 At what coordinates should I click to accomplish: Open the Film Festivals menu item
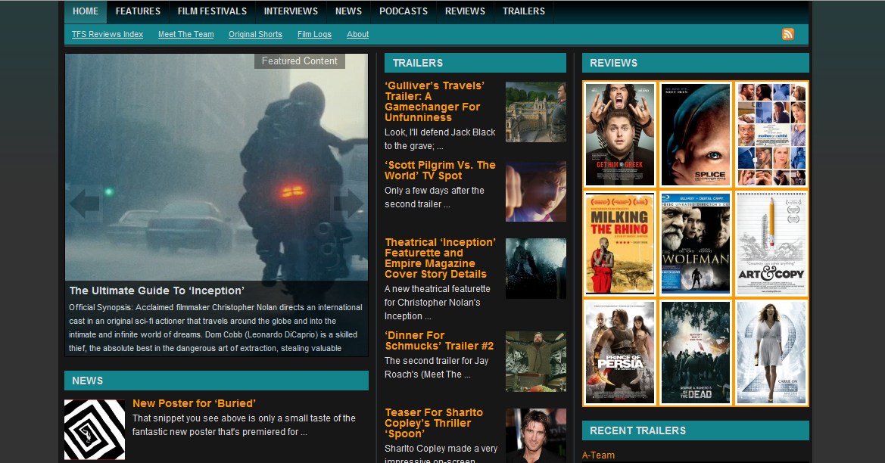212,11
